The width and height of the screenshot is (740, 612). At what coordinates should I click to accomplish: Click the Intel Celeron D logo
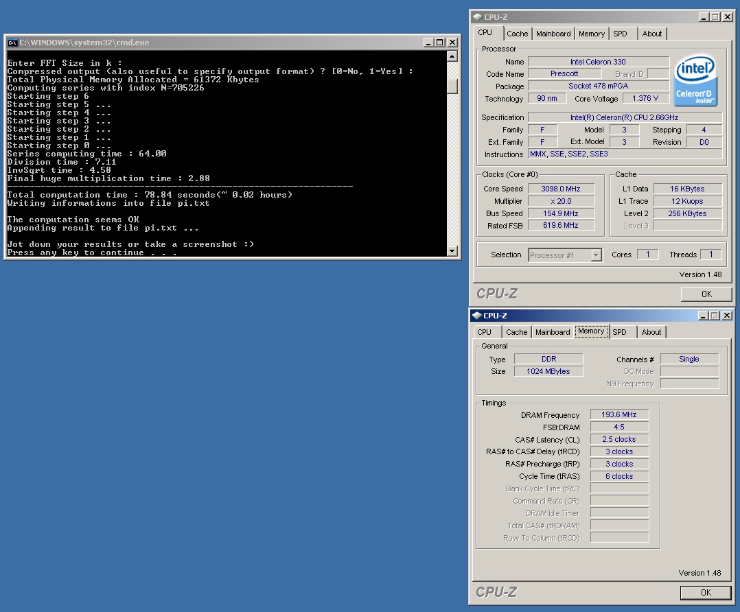695,80
